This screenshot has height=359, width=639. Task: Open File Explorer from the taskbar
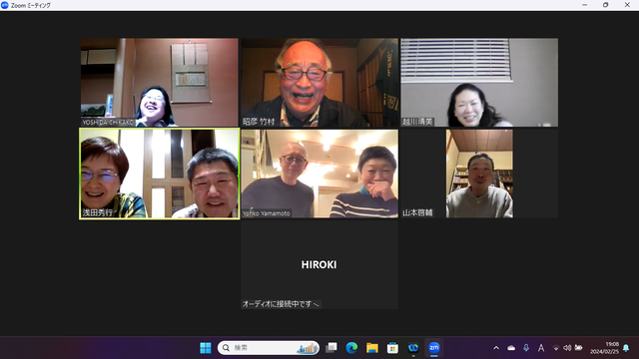coord(372,348)
